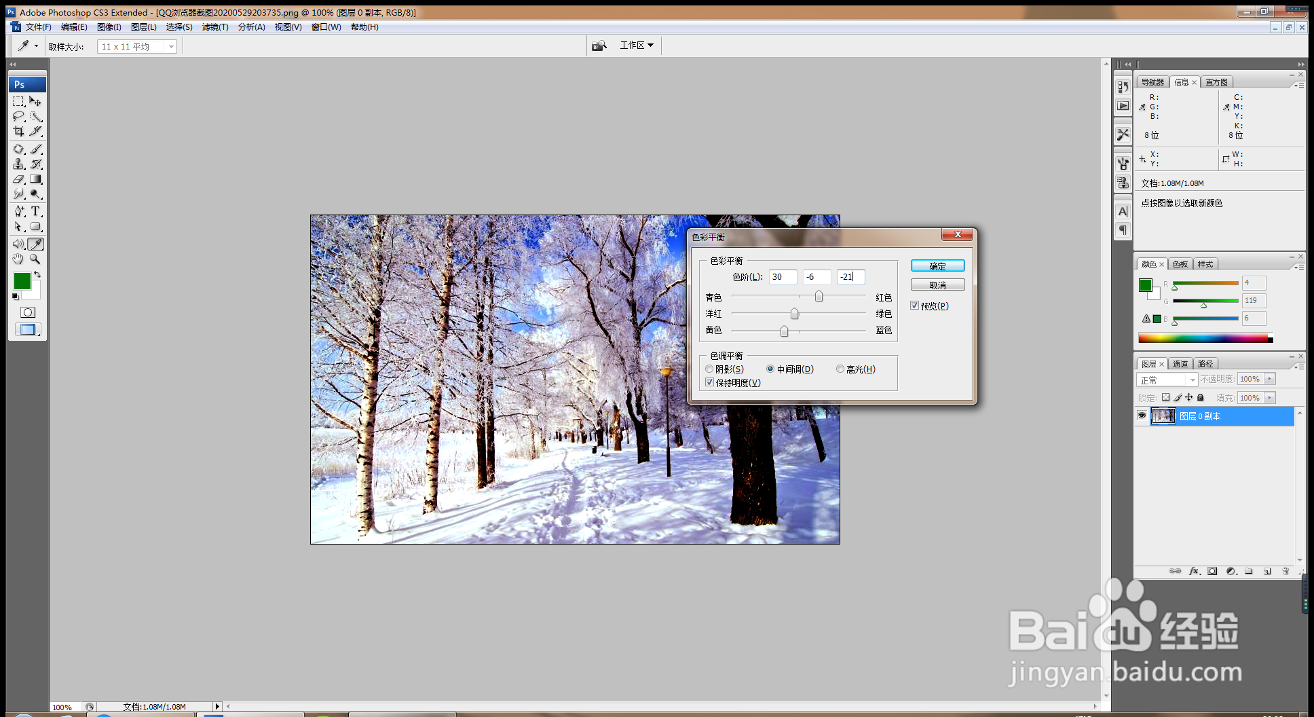Add a layer mask
Screen dimensions: 1314x717
(1212, 571)
